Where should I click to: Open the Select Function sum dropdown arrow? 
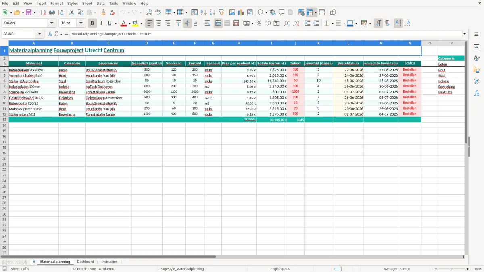(x=61, y=34)
